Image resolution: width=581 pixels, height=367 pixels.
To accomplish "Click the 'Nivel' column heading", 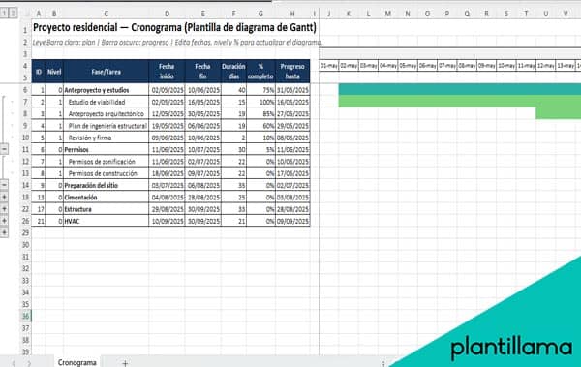I will tap(54, 72).
